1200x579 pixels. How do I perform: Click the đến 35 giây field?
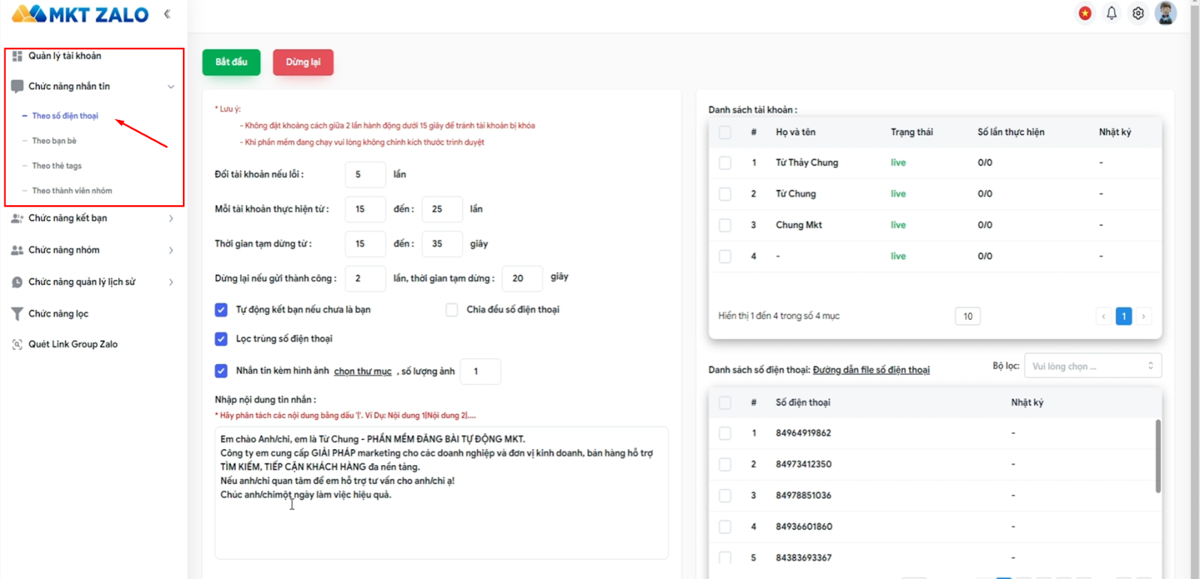click(442, 243)
